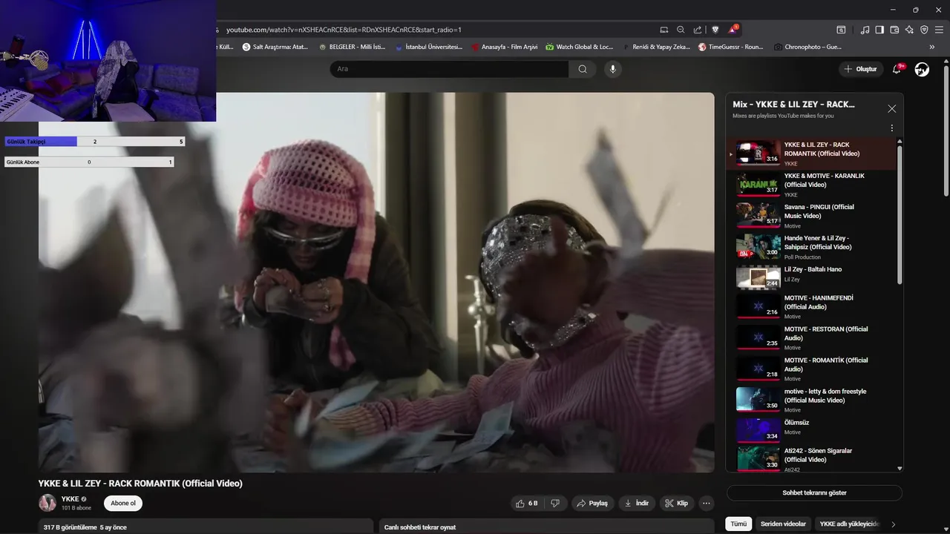Open Brave Leo AI sparkle icon
The width and height of the screenshot is (950, 534).
[x=909, y=30]
